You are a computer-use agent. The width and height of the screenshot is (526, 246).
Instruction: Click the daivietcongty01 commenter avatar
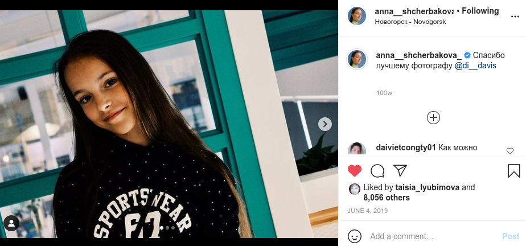(357, 149)
